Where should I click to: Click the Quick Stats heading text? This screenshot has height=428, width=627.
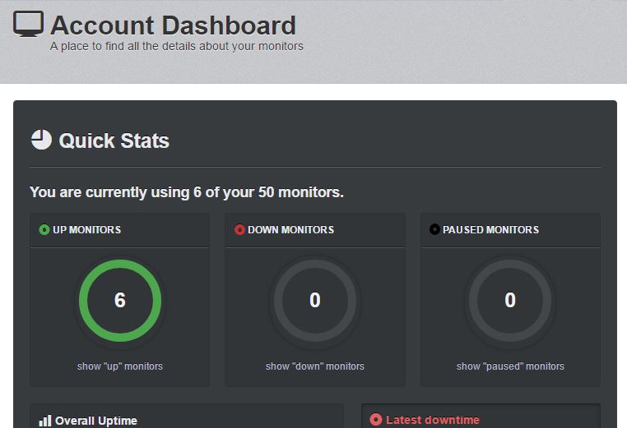click(114, 140)
